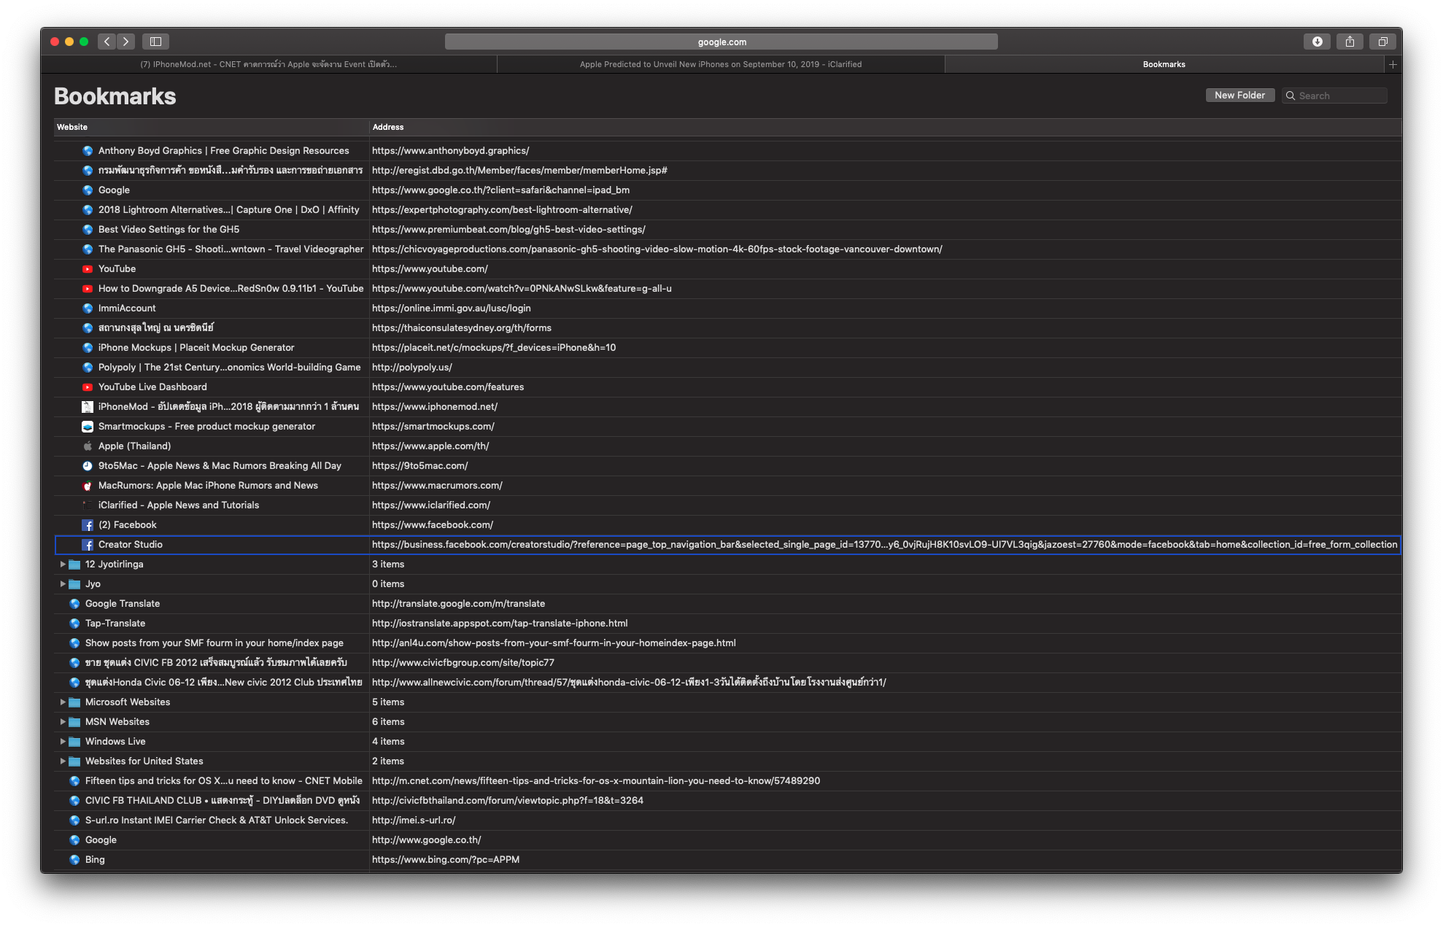
Task: Expand the Microsoft Websites folder
Action: tap(63, 702)
